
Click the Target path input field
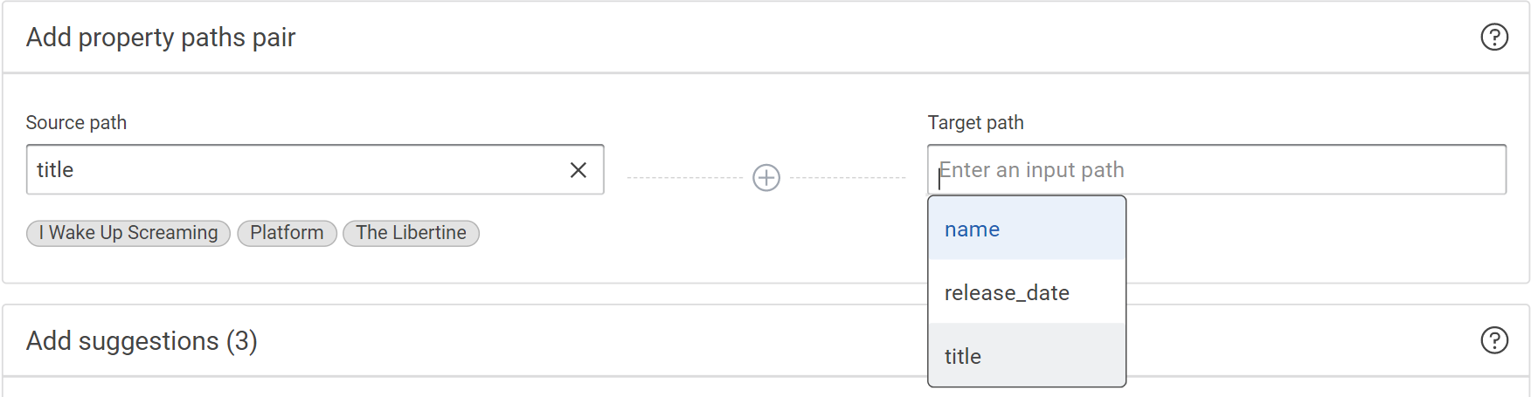coord(1311,170)
